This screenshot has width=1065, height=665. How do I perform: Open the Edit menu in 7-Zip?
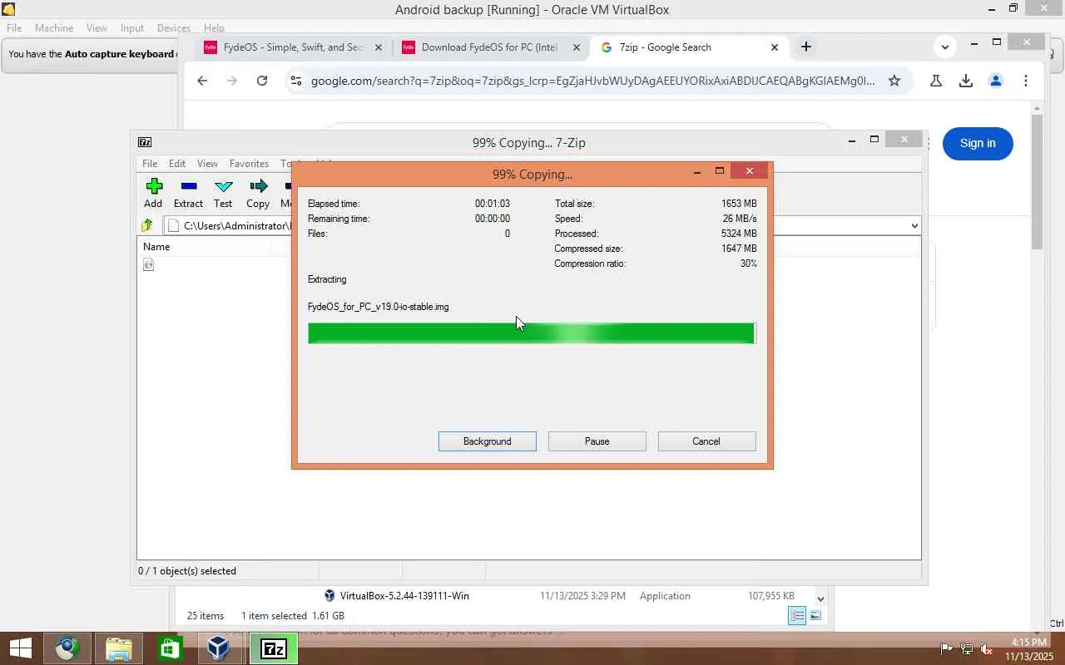click(177, 164)
